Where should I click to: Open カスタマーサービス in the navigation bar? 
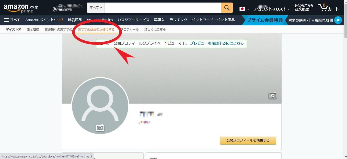(x=133, y=20)
